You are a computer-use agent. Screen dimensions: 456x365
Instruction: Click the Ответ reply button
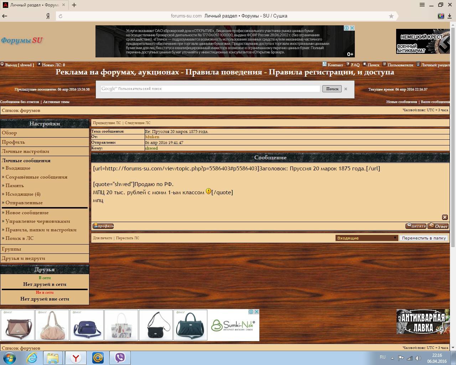438,226
